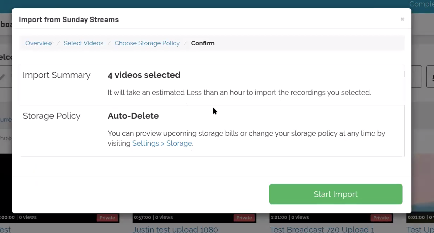Click the Comple text in the top bar
The image size is (434, 233).
click(421, 4)
